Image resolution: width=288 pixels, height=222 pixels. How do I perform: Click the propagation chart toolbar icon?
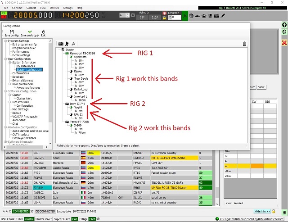(198, 16)
